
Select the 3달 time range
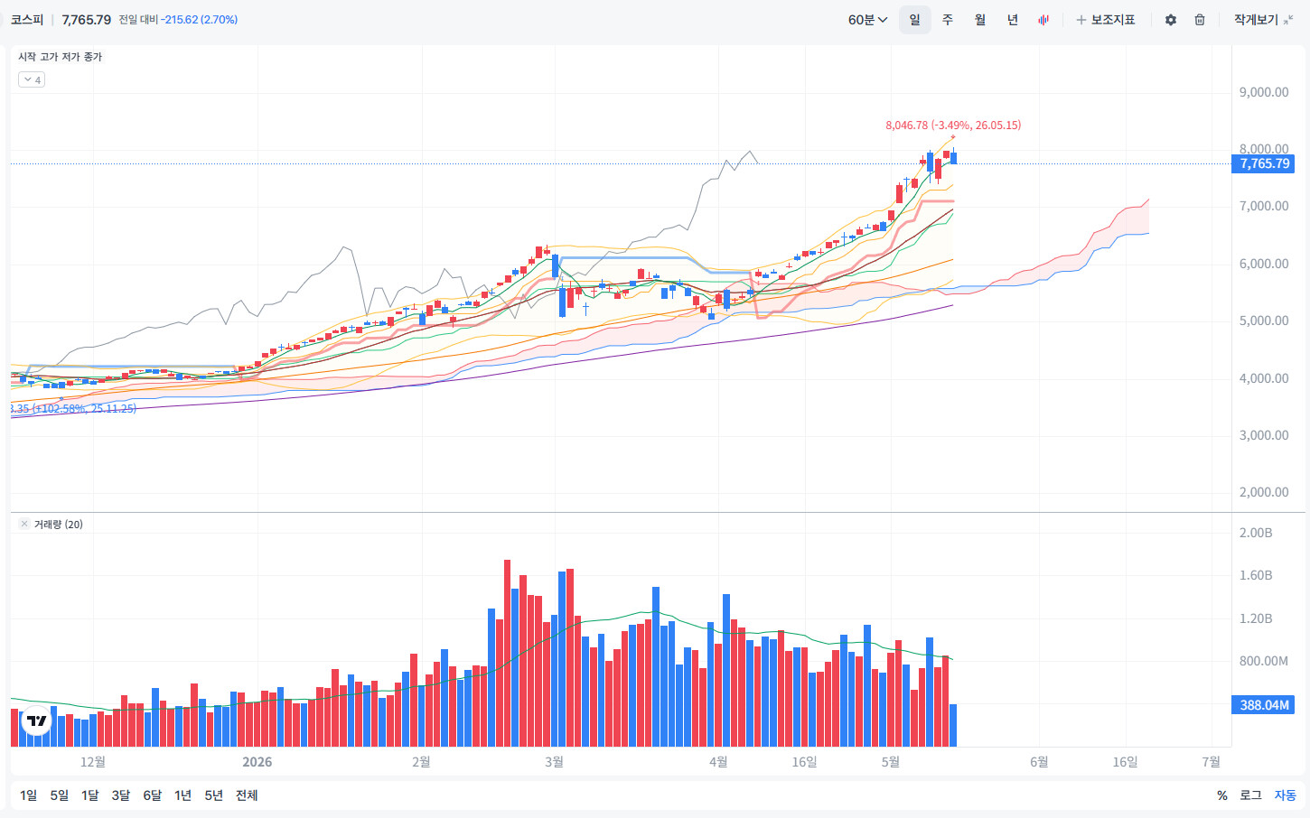(121, 795)
